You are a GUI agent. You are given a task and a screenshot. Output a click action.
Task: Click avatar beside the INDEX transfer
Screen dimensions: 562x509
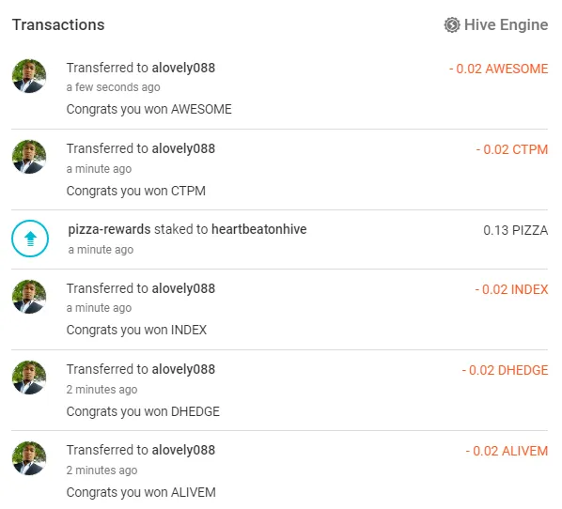[29, 297]
